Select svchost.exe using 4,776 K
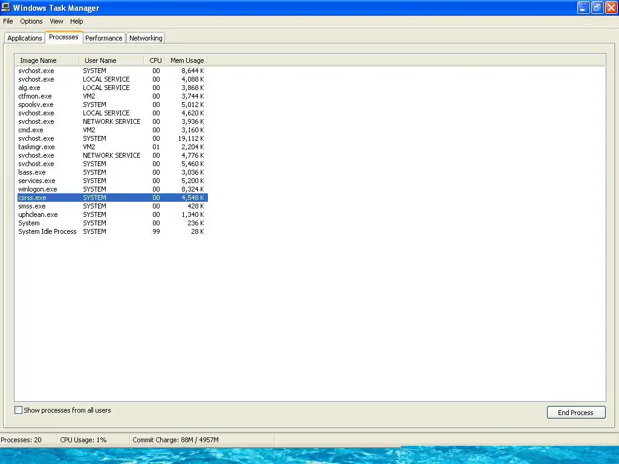619x464 pixels. pos(112,155)
